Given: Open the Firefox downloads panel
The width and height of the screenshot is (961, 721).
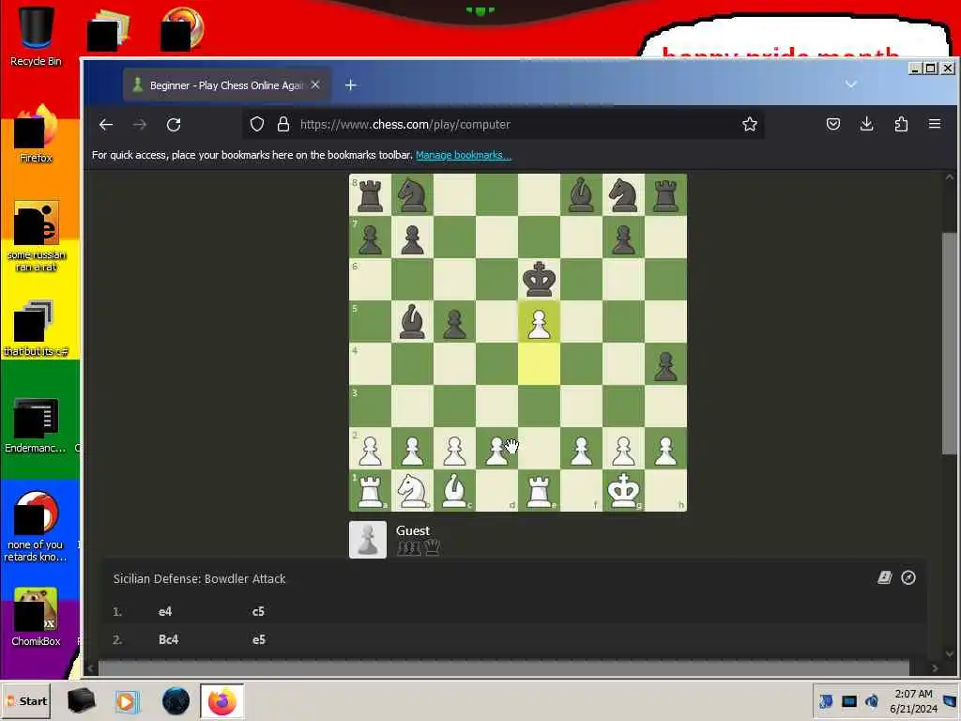Looking at the screenshot, I should coord(866,125).
